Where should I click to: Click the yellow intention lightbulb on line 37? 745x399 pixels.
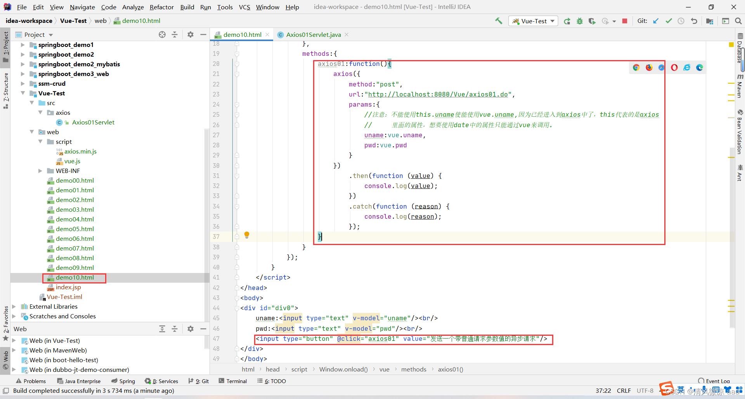click(247, 235)
